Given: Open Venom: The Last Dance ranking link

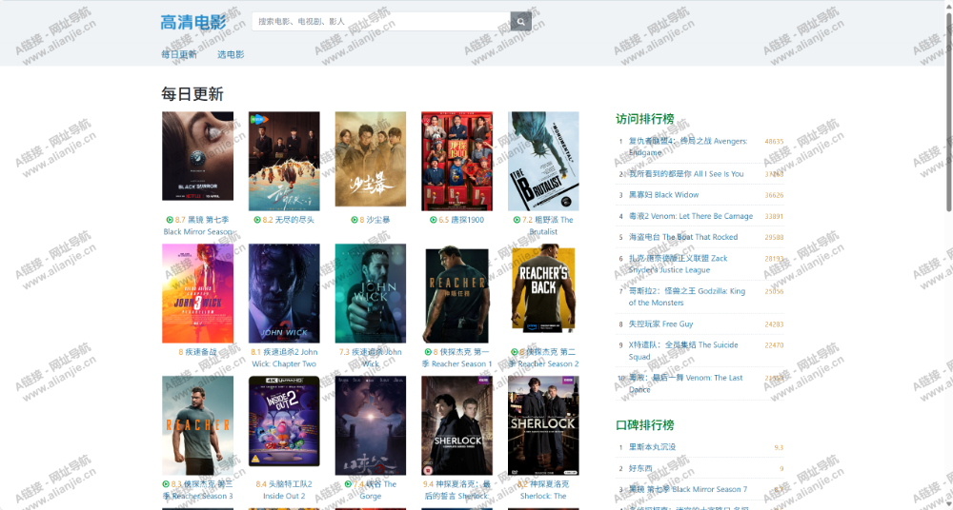Looking at the screenshot, I should coord(685,383).
